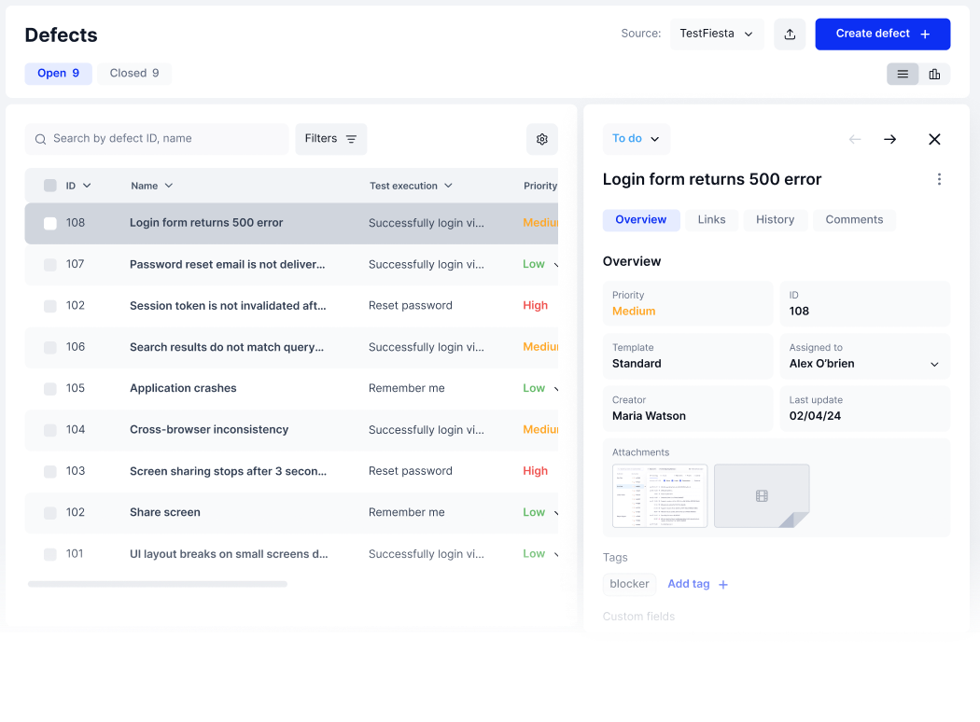Click the search magnifier icon
This screenshot has height=722, width=980.
tap(41, 139)
